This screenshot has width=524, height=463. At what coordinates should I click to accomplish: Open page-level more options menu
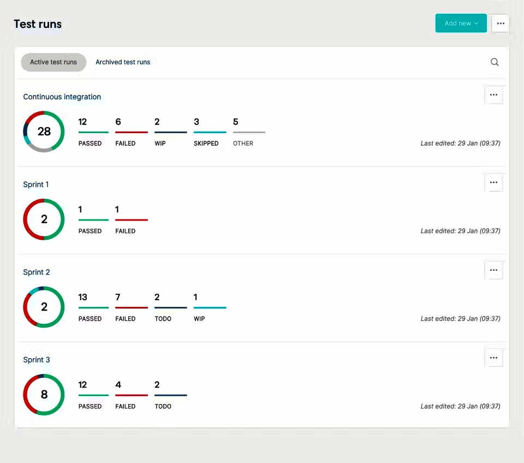tap(501, 23)
